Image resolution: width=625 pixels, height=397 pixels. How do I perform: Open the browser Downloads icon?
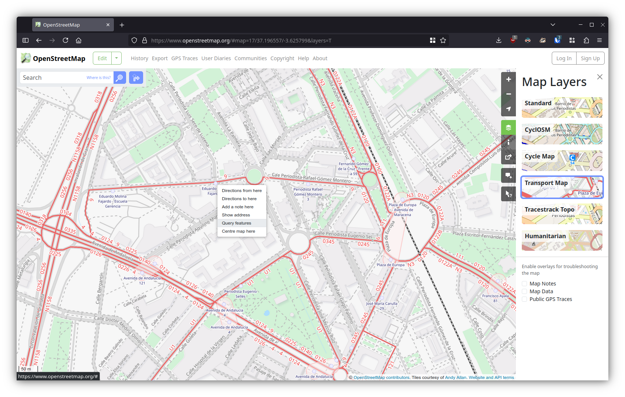point(499,40)
